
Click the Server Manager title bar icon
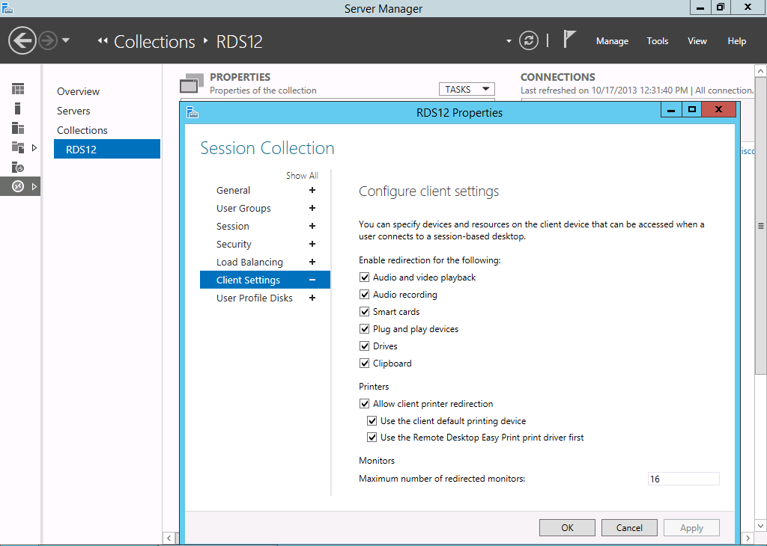(7, 7)
